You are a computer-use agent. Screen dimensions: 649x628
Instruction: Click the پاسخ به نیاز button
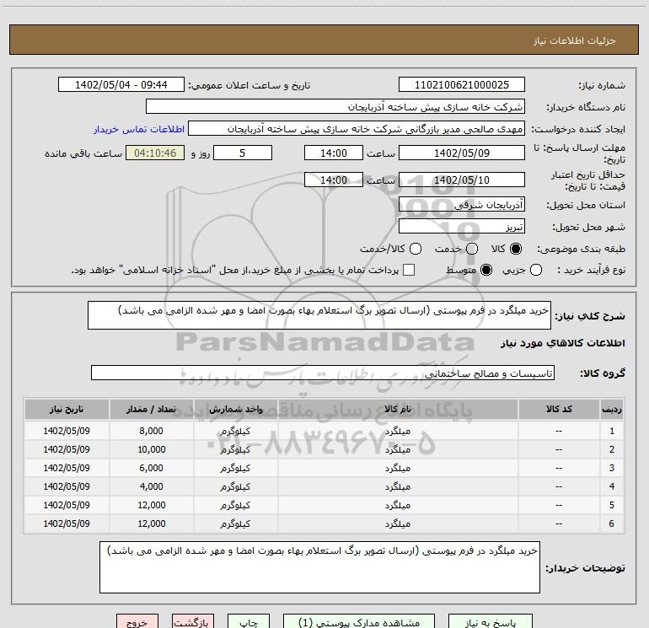pyautogui.click(x=490, y=622)
